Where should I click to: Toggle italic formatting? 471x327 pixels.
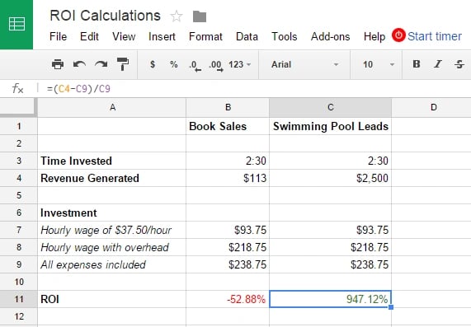(x=438, y=64)
